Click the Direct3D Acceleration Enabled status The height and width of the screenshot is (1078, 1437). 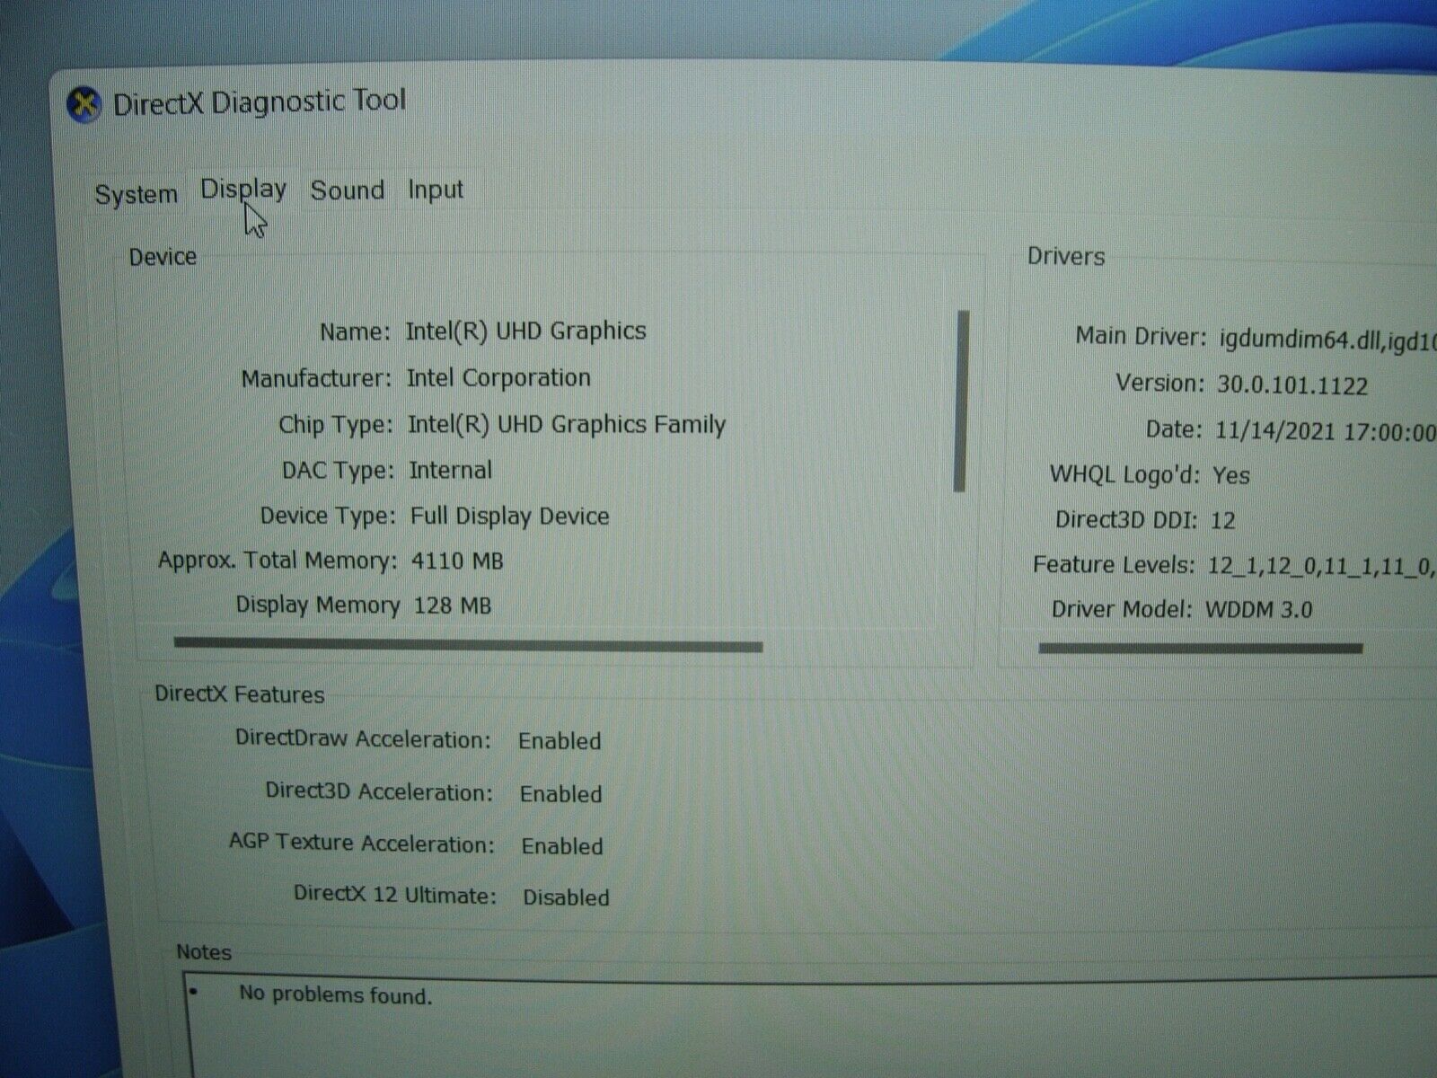point(560,795)
